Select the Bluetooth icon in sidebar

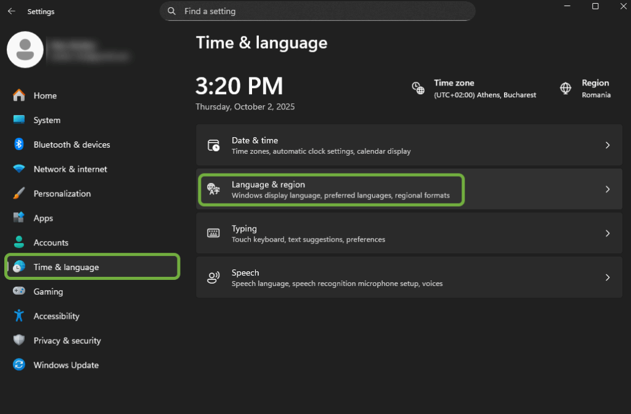tap(19, 145)
